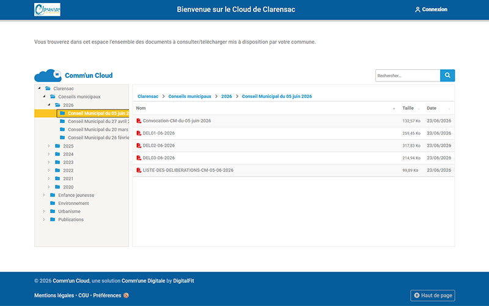Open the Préférences footer link
This screenshot has width=489, height=306.
107,296
